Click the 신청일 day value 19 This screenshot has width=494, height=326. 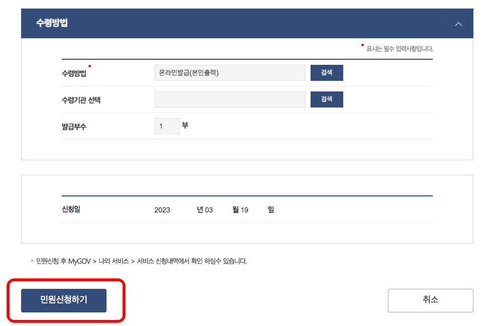tap(244, 210)
